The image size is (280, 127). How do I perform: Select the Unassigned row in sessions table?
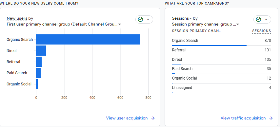[221, 88]
